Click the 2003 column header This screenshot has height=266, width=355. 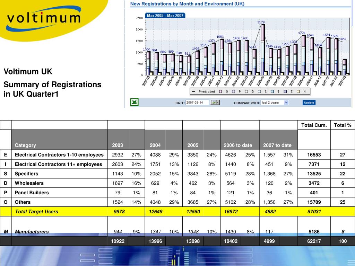118,145
